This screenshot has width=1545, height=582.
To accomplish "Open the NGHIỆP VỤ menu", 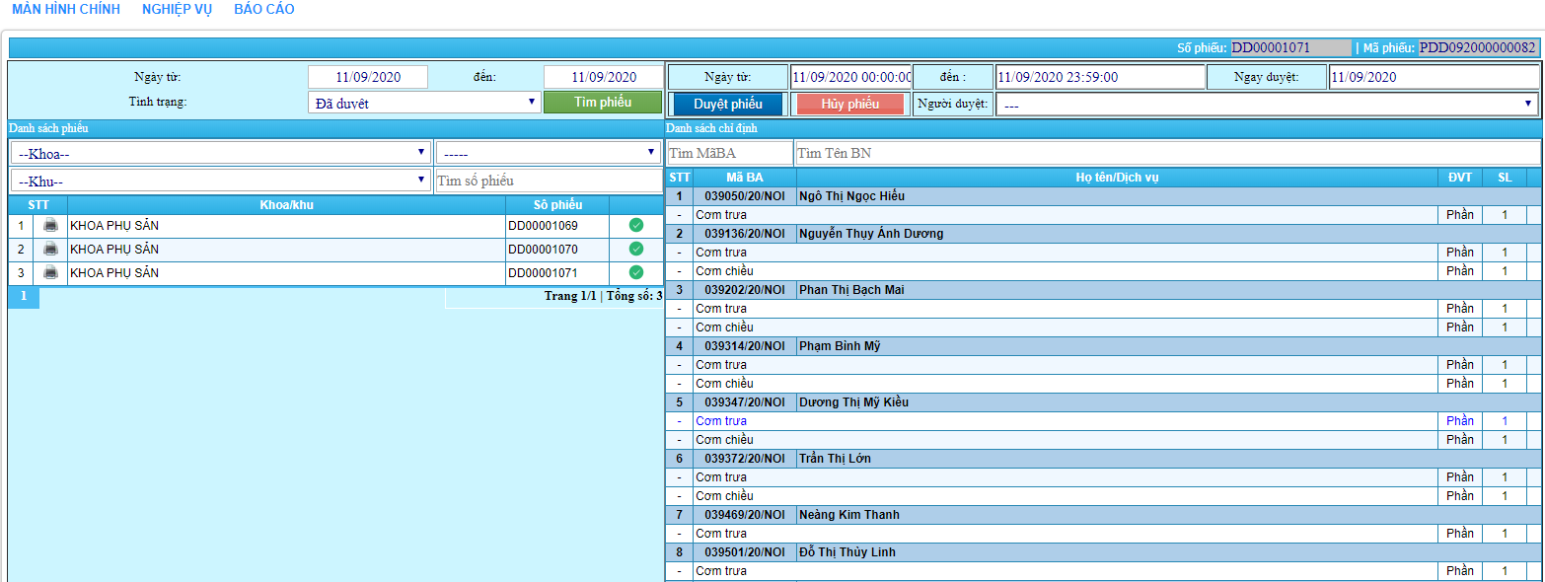I will 177,10.
